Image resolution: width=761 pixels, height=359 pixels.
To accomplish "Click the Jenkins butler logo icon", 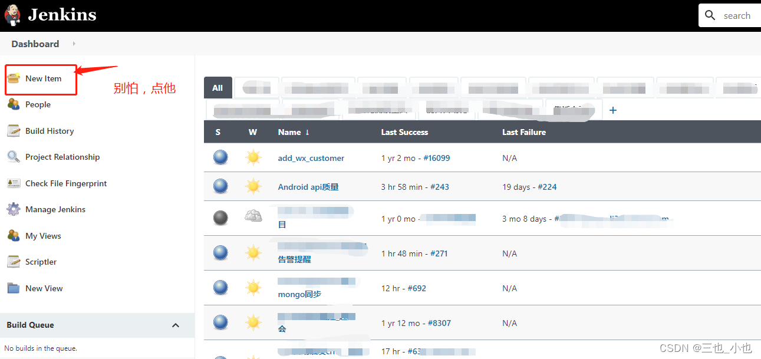I will click(12, 15).
